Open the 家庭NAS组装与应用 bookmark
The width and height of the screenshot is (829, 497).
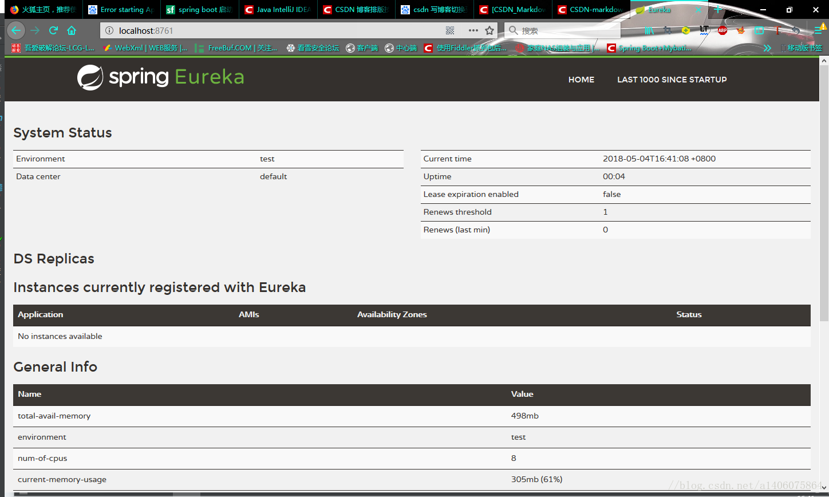(558, 48)
